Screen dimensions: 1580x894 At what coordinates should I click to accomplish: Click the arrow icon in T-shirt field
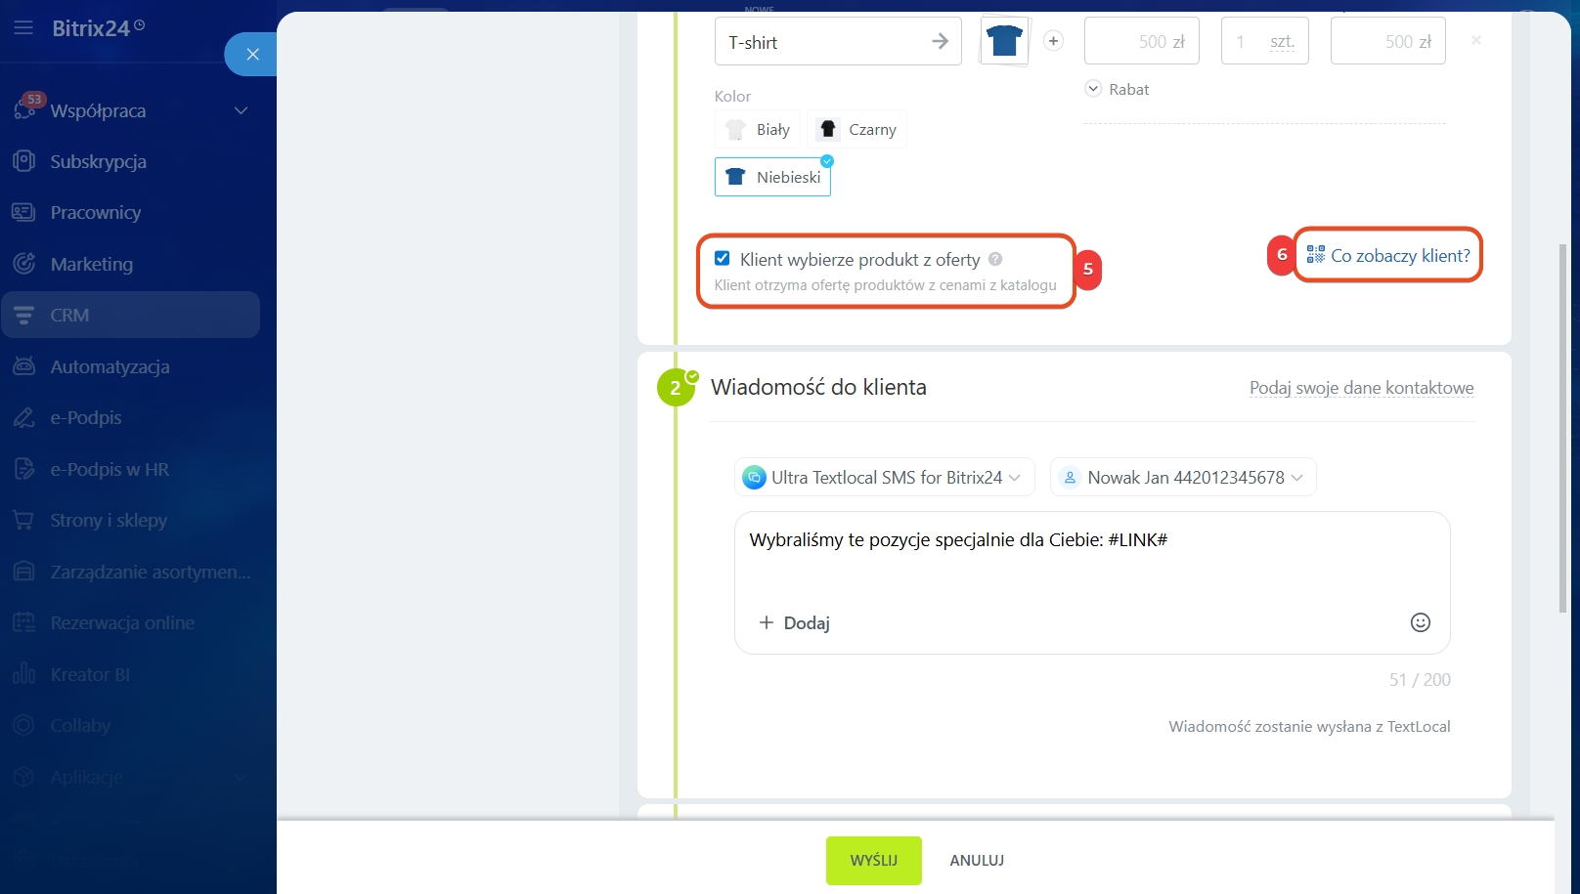click(x=940, y=41)
